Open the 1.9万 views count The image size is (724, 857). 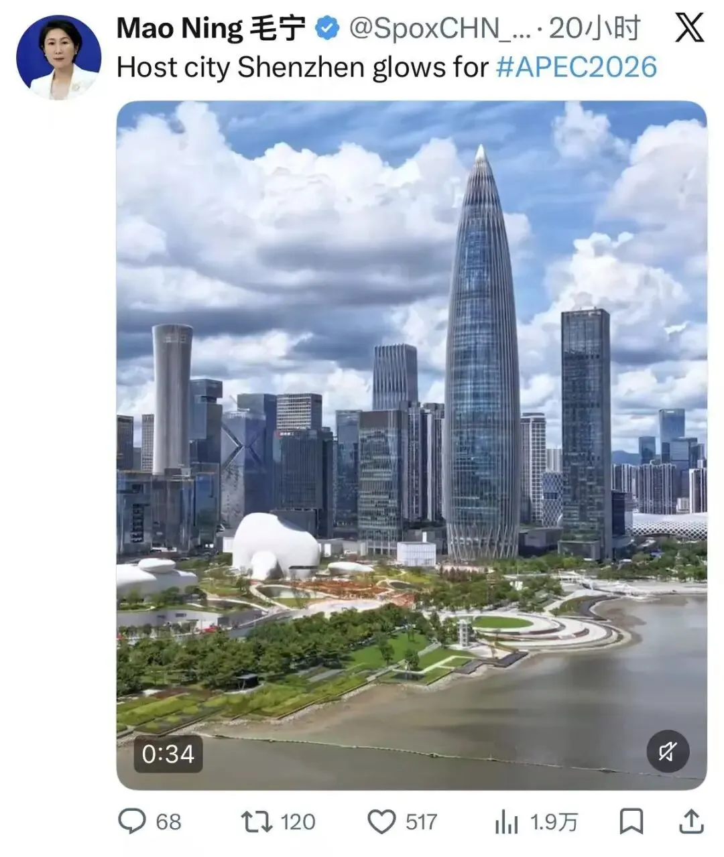pyautogui.click(x=554, y=822)
